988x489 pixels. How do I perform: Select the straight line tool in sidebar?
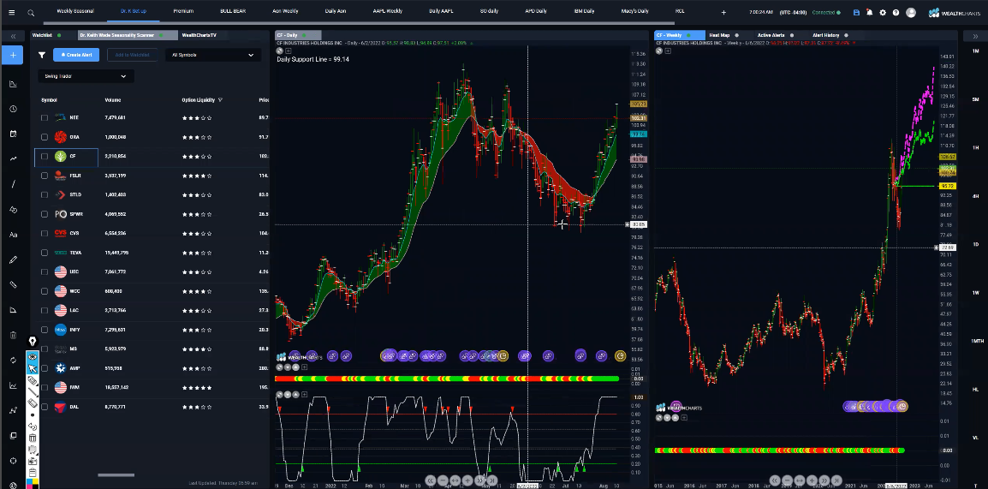coord(13,184)
